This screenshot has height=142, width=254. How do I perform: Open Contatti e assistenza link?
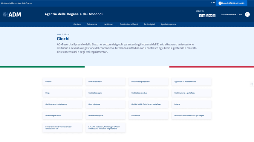point(228,14)
